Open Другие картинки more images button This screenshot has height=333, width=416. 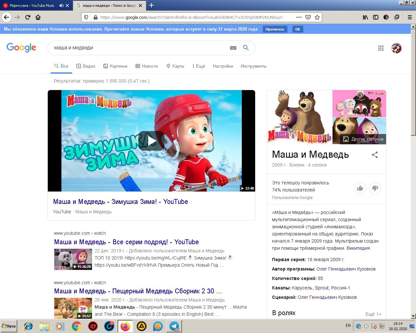(x=363, y=139)
